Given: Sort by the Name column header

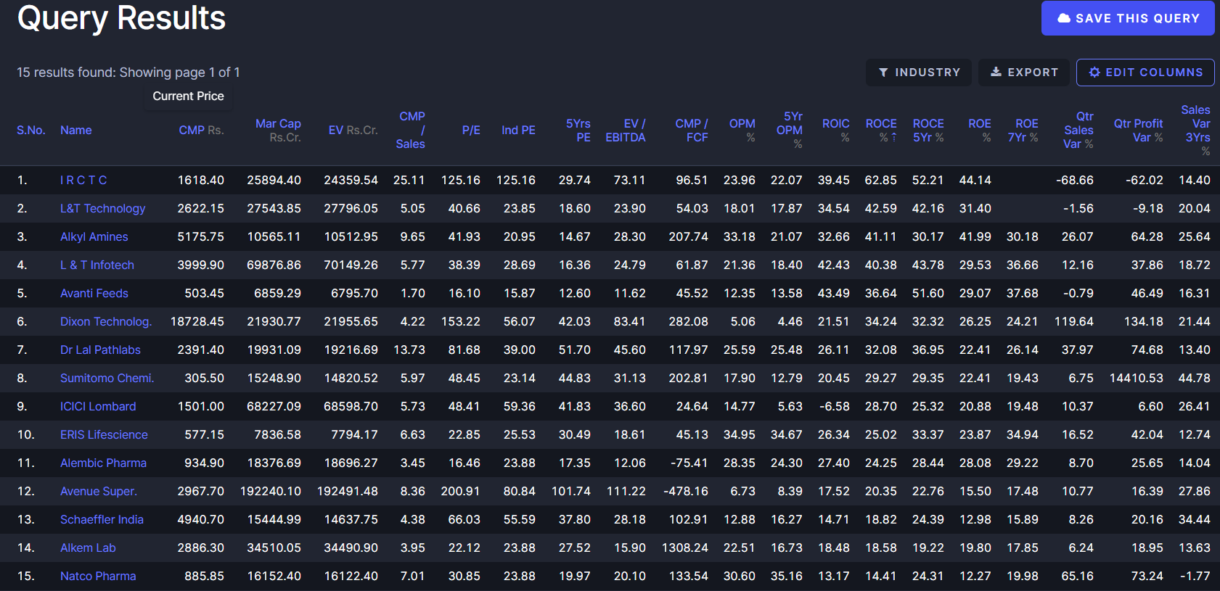Looking at the screenshot, I should [76, 130].
